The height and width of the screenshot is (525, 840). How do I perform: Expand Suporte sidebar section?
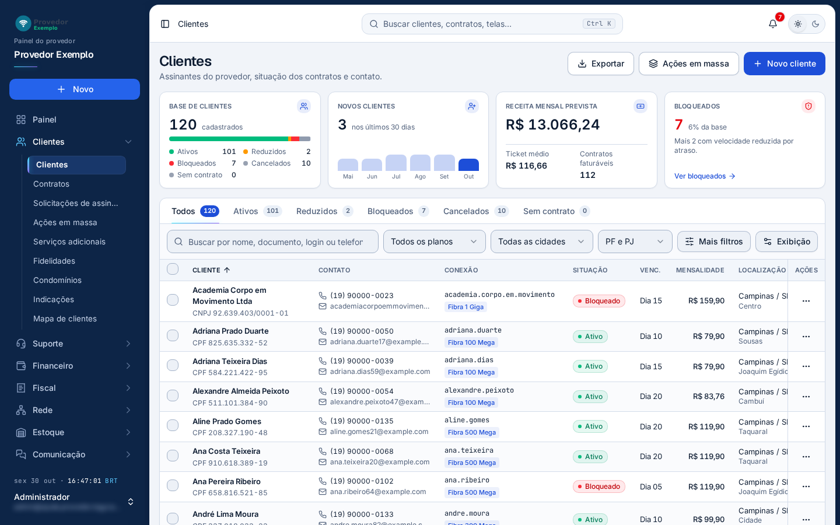tap(75, 344)
